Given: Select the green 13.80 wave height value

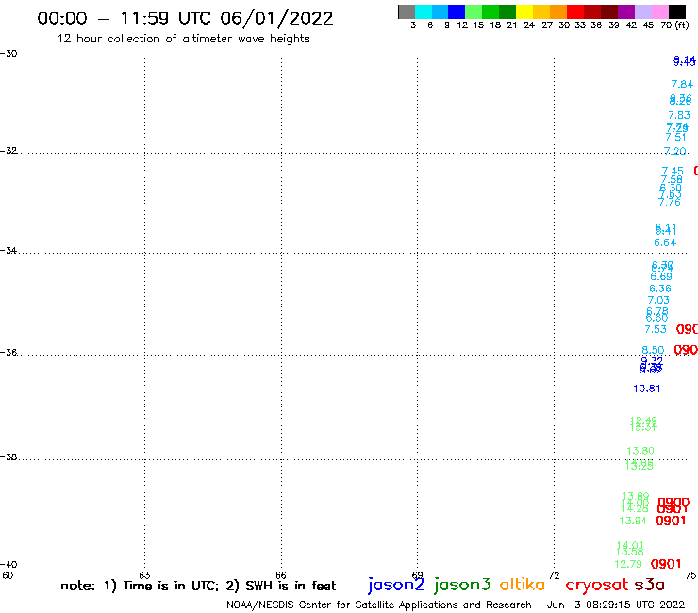Looking at the screenshot, I should pos(640,451).
